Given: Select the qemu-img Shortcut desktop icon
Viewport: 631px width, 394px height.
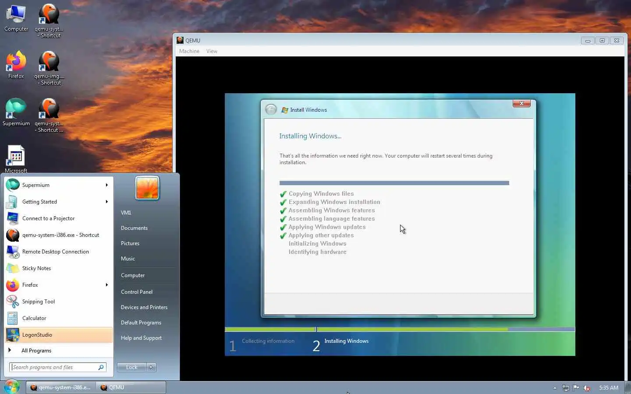Looking at the screenshot, I should [49, 68].
